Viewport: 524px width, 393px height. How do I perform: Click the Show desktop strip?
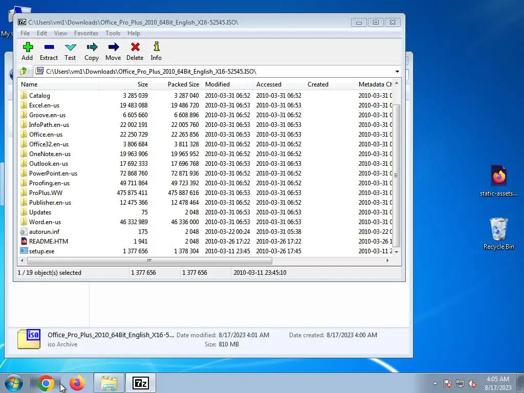tap(521, 383)
